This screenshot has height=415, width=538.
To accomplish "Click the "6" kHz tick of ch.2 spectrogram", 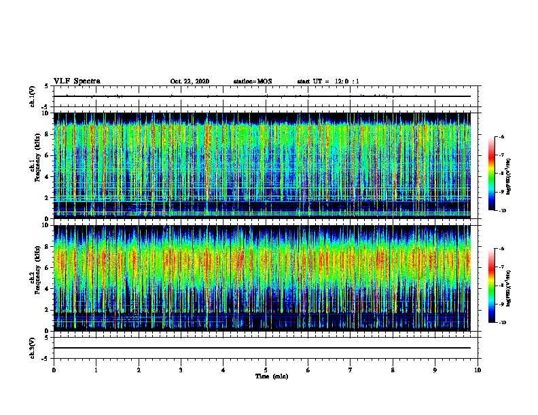I will click(x=48, y=268).
